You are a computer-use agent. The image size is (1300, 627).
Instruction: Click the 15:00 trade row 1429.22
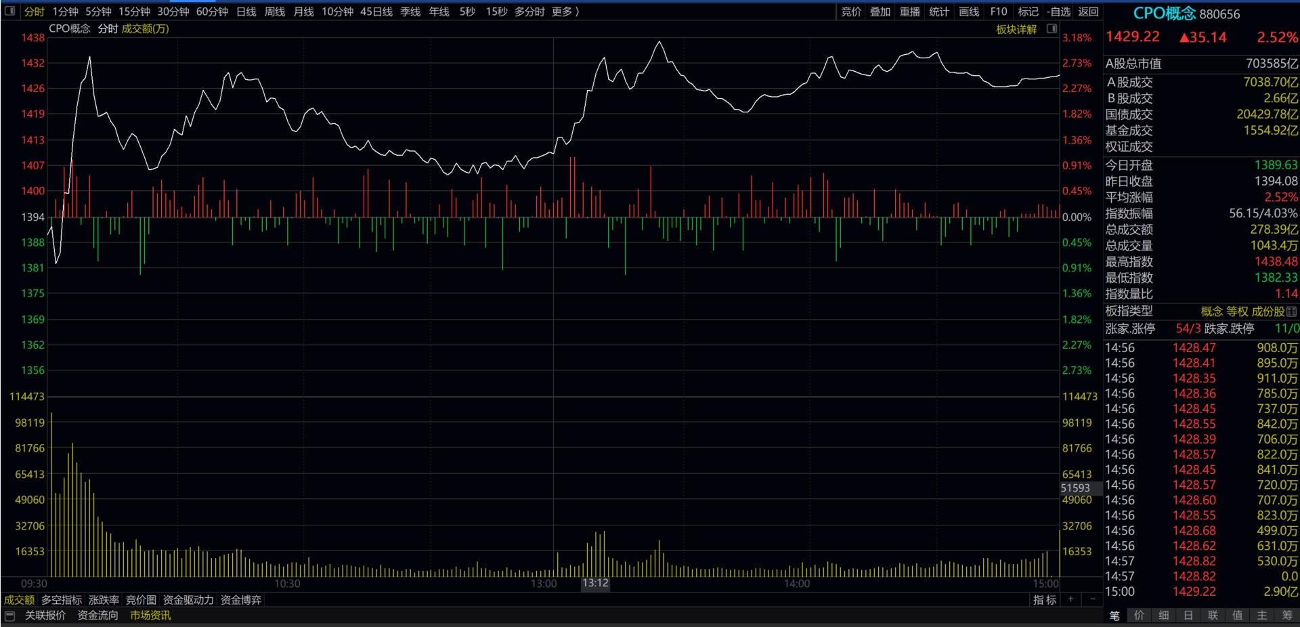tap(1201, 591)
